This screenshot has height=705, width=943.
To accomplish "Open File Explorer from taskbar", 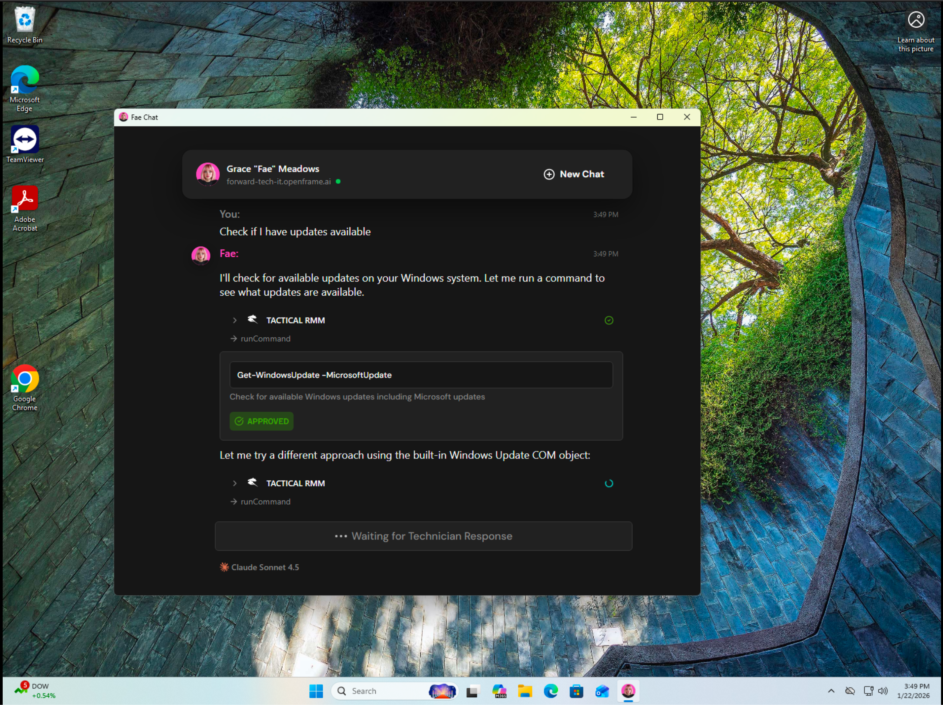I will (525, 691).
